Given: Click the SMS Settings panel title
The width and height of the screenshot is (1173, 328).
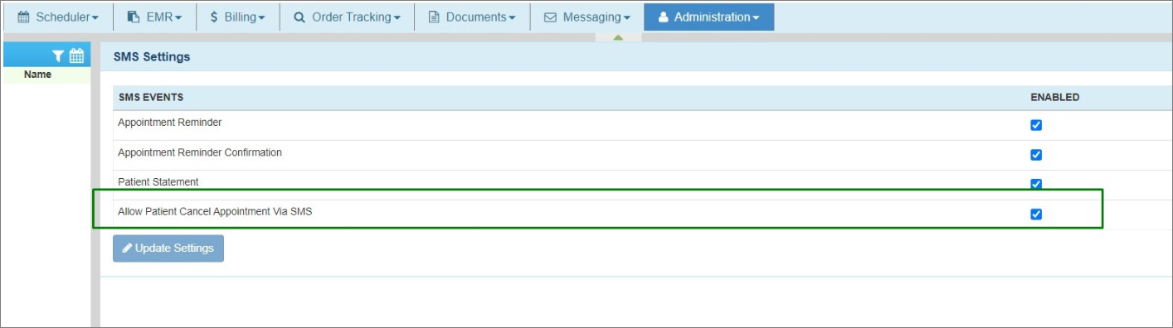Looking at the screenshot, I should 152,57.
